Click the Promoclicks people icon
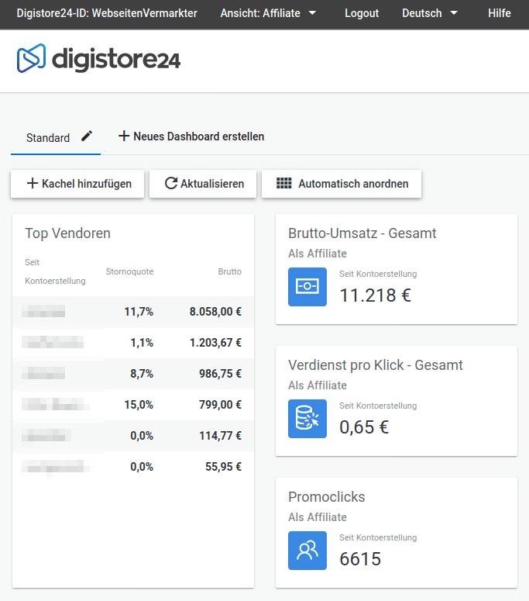This screenshot has width=529, height=601. click(x=307, y=551)
